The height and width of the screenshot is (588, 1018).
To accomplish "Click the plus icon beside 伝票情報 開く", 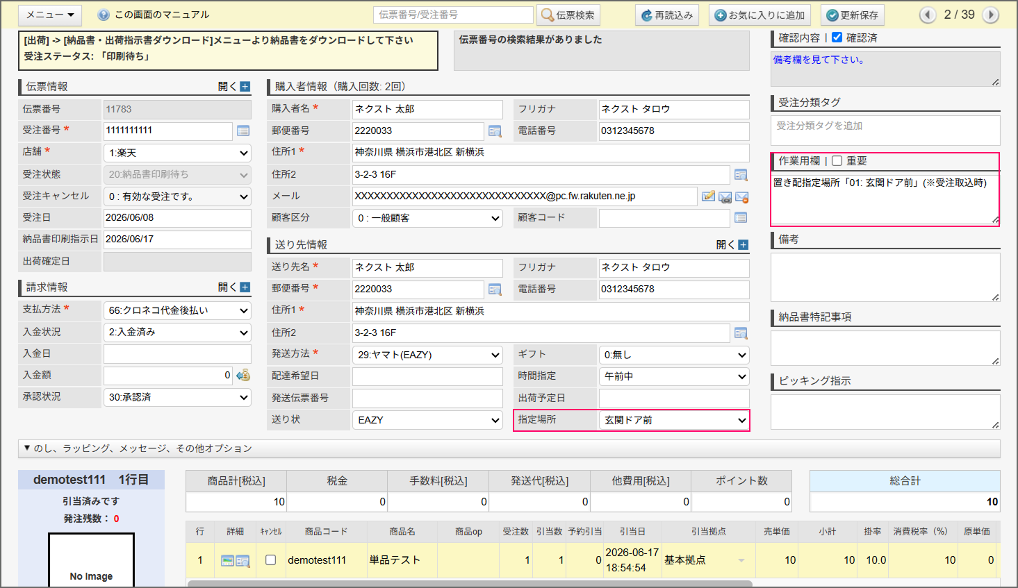I will (x=245, y=87).
